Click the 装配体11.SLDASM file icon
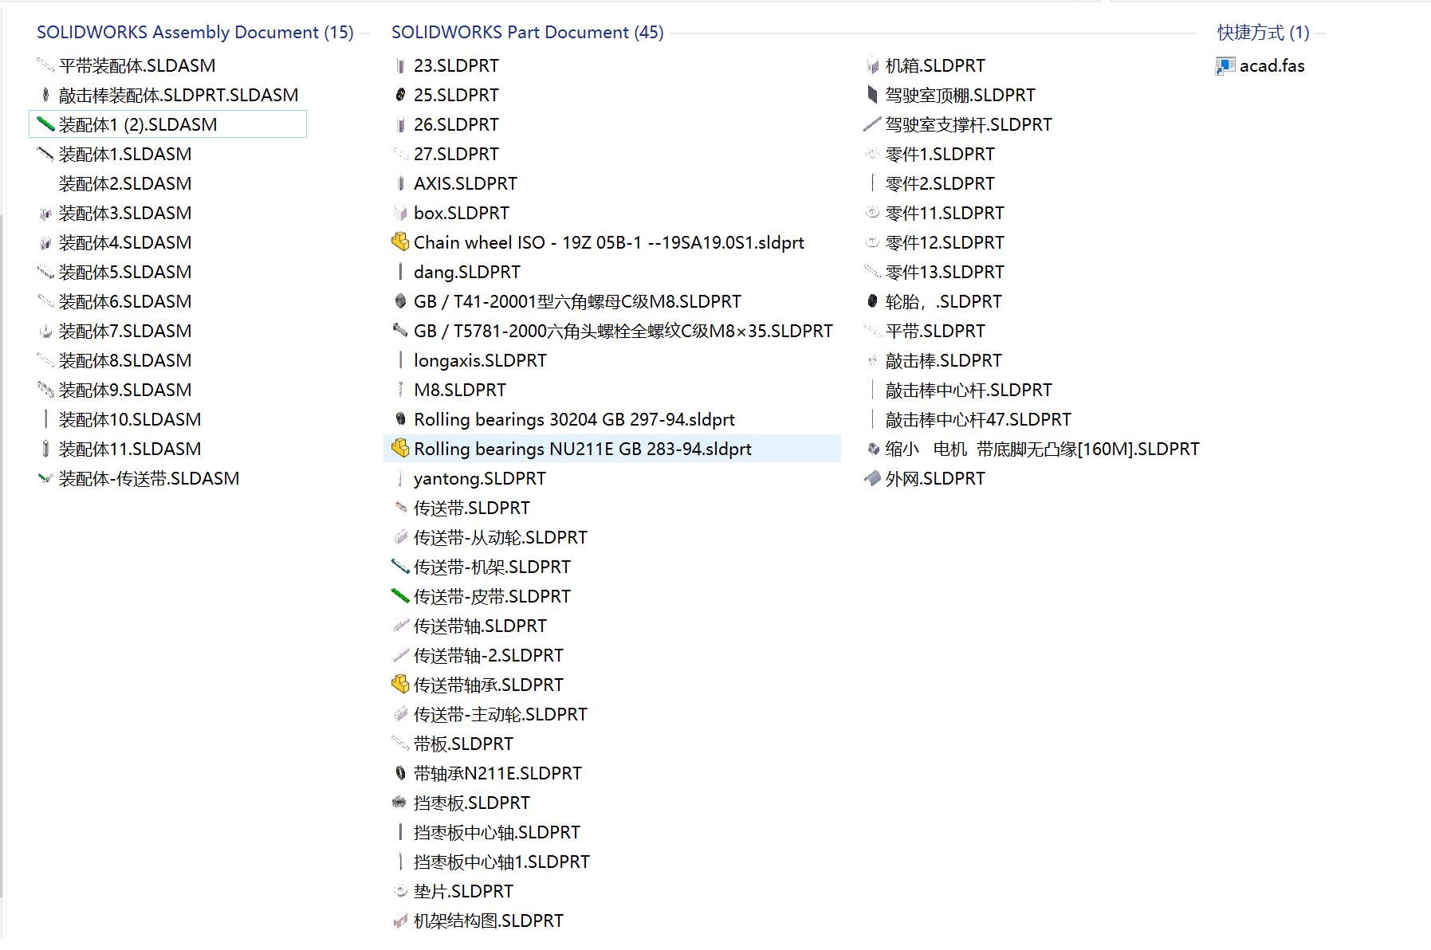Image resolution: width=1431 pixels, height=950 pixels. (45, 449)
